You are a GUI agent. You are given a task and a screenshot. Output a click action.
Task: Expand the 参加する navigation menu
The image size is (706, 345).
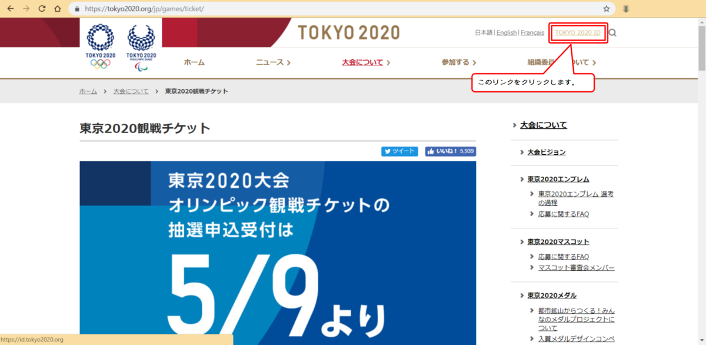pos(459,62)
